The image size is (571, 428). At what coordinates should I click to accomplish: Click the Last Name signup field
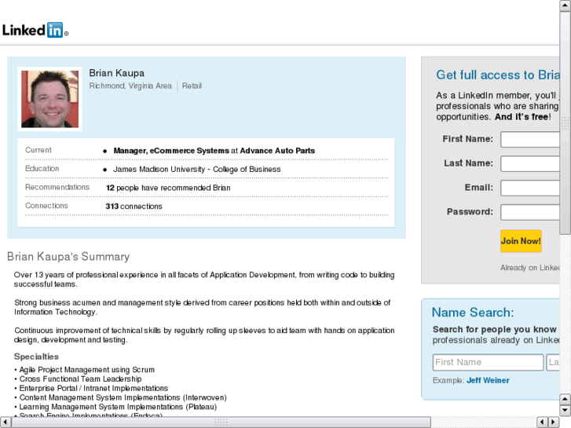[x=530, y=163]
